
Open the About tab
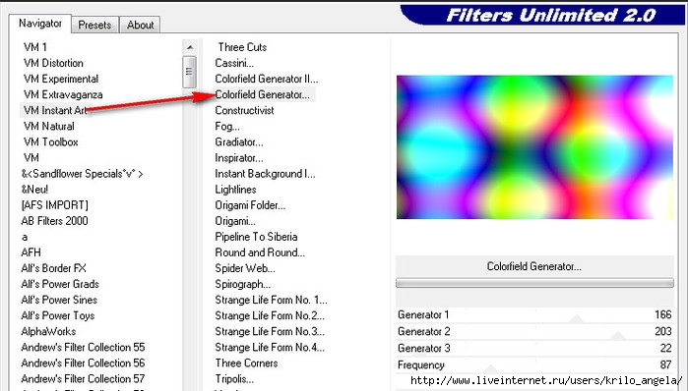140,25
